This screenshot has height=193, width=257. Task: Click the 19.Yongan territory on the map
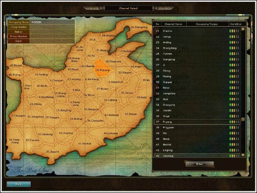pyautogui.click(x=52, y=117)
